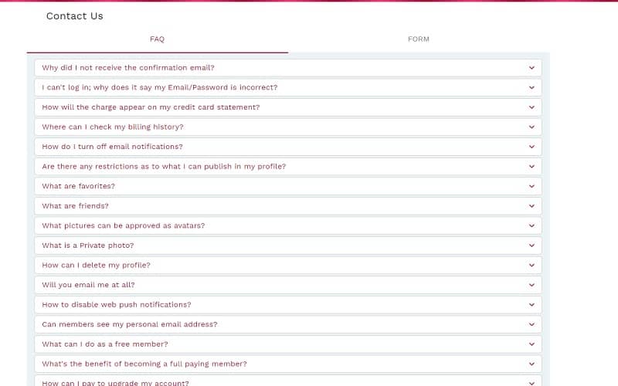
Task: Expand 'How can I pay to upgrade my account?'
Action: pos(288,381)
